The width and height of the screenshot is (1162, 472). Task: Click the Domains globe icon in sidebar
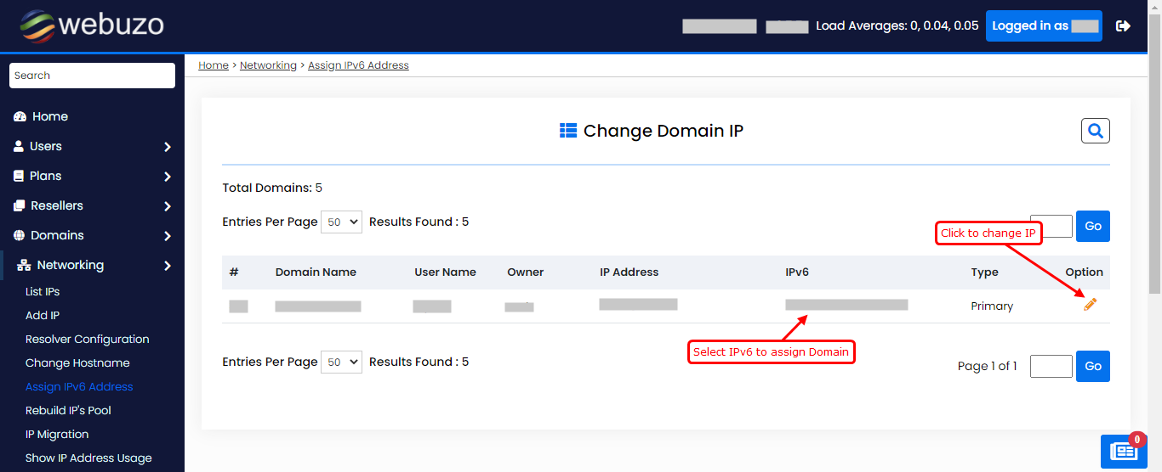(19, 235)
